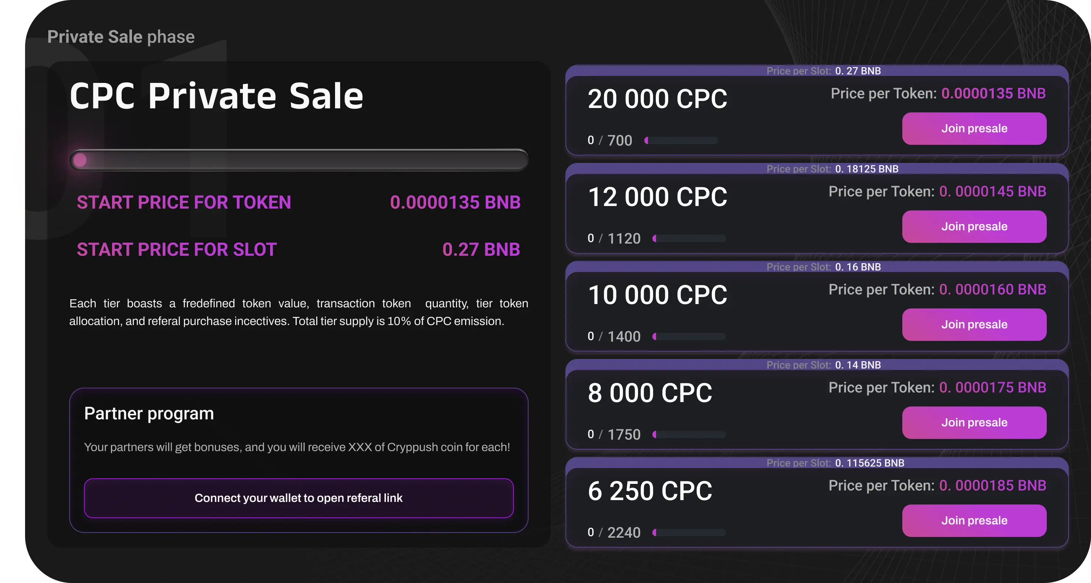Click the 0 / 700 slot progress bar

tap(681, 140)
